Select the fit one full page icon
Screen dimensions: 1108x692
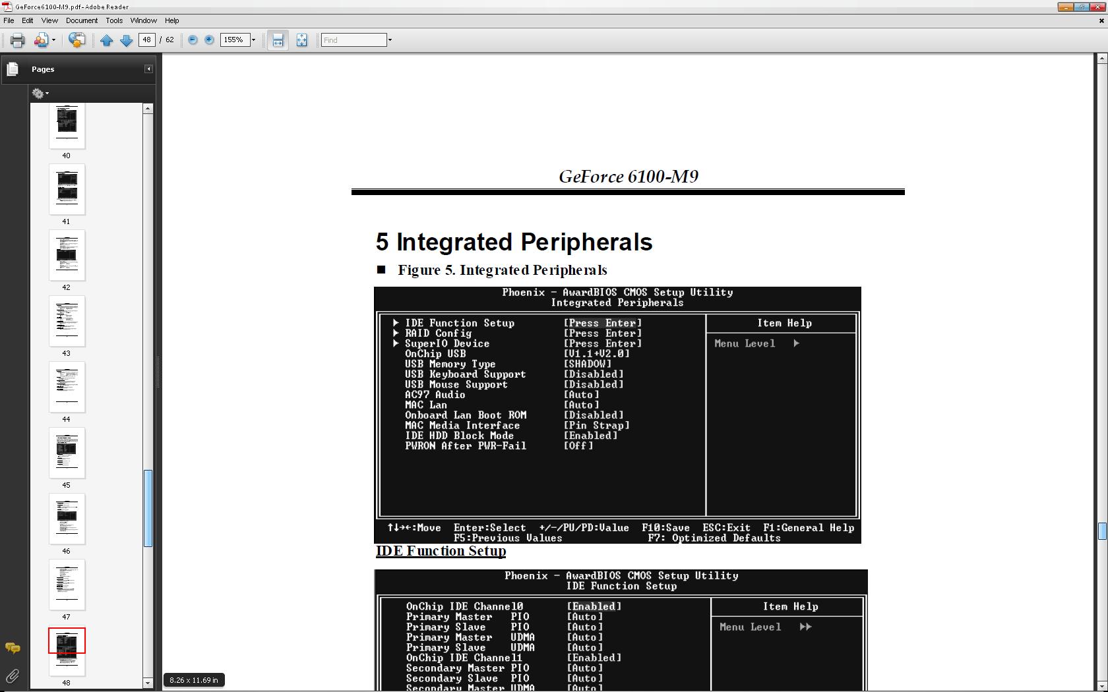click(301, 40)
